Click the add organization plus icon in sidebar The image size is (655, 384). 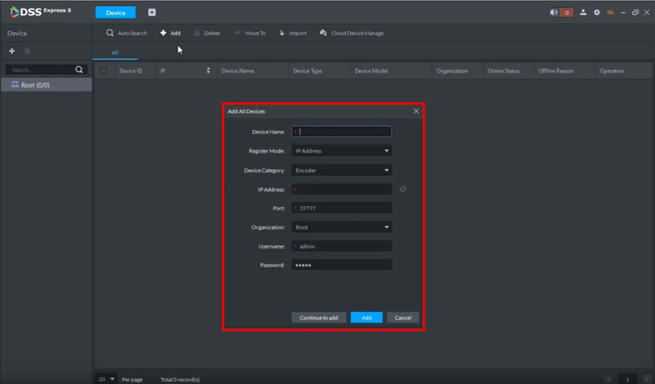point(11,51)
